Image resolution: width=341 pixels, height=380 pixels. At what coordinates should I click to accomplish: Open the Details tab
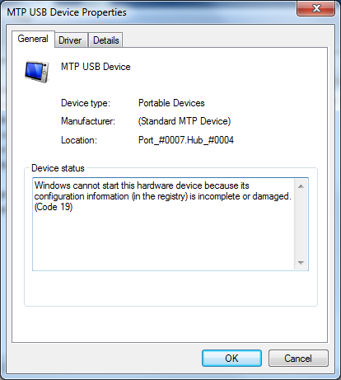pos(105,40)
